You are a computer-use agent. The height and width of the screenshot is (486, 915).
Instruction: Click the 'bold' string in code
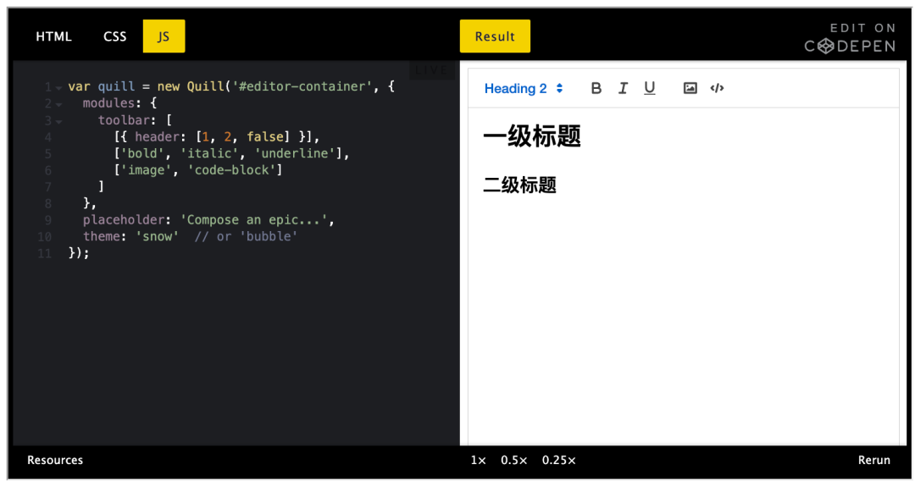tap(142, 153)
